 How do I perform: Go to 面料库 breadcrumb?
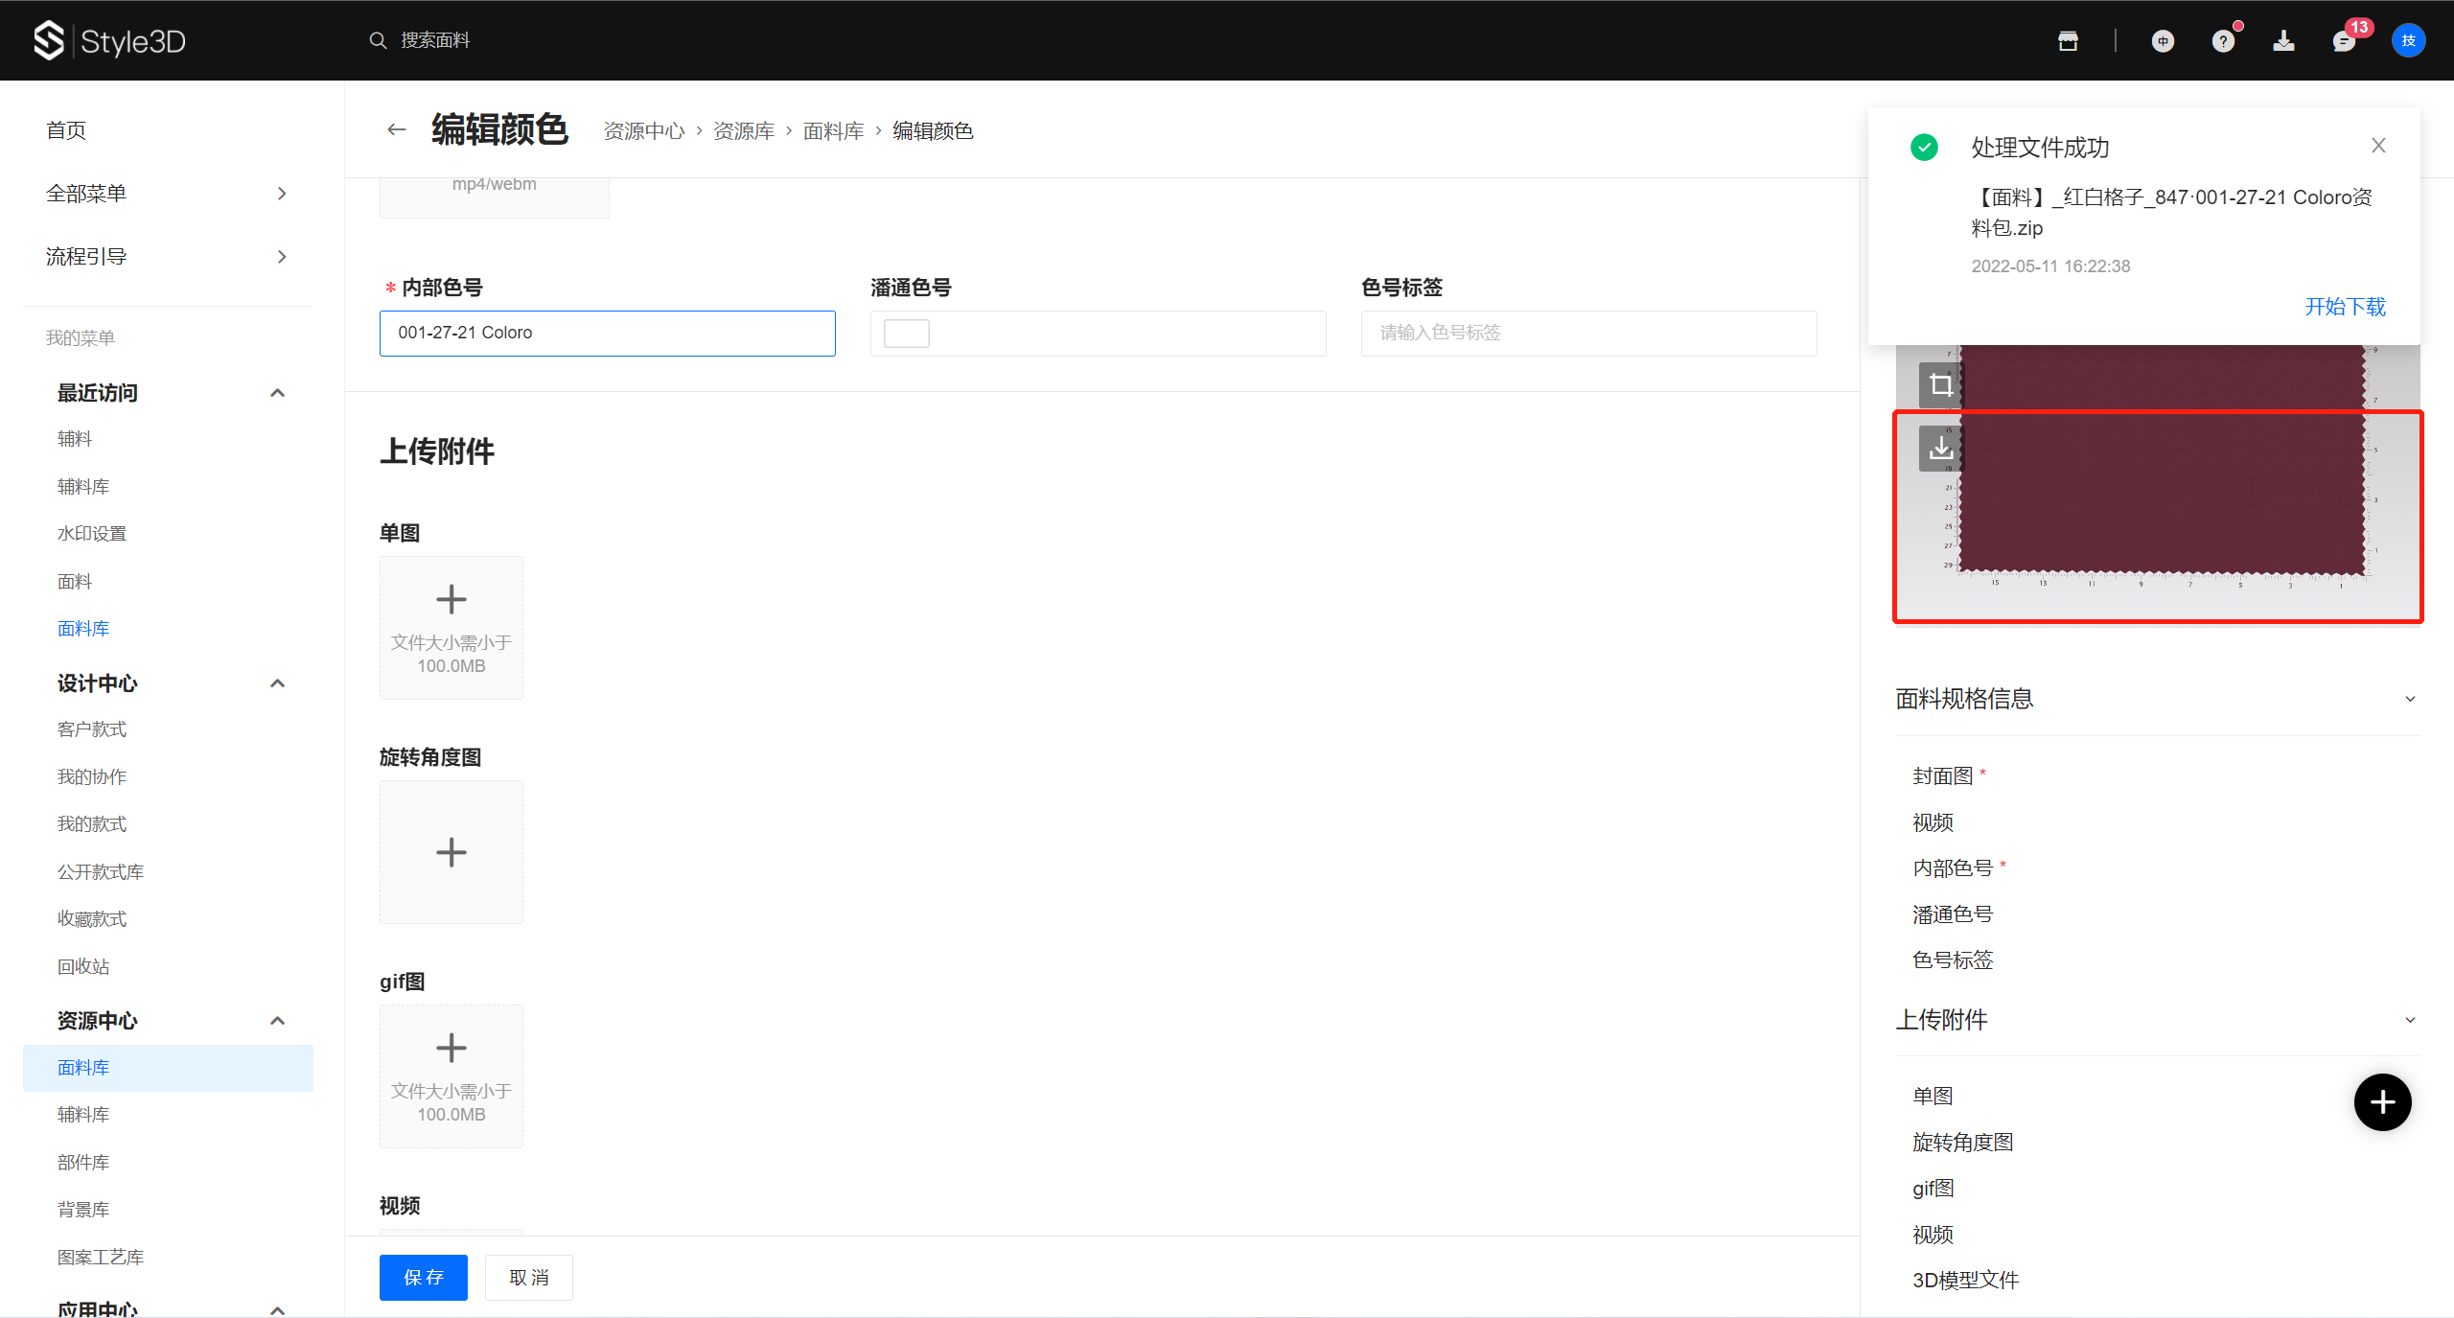(x=833, y=131)
